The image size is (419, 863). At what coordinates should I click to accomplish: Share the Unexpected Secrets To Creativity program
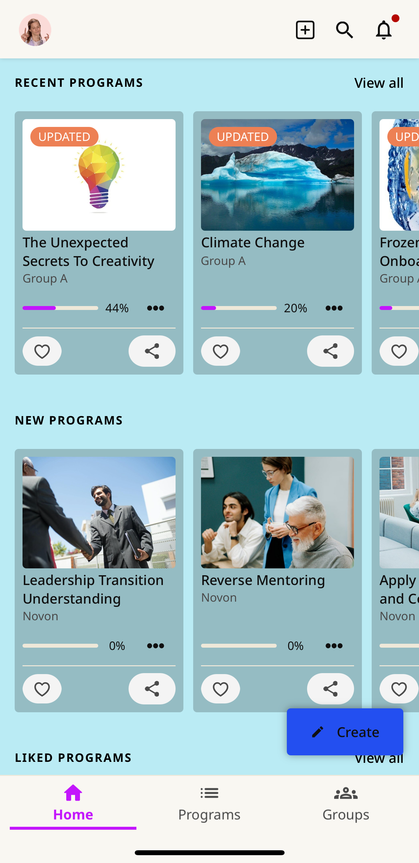(152, 351)
